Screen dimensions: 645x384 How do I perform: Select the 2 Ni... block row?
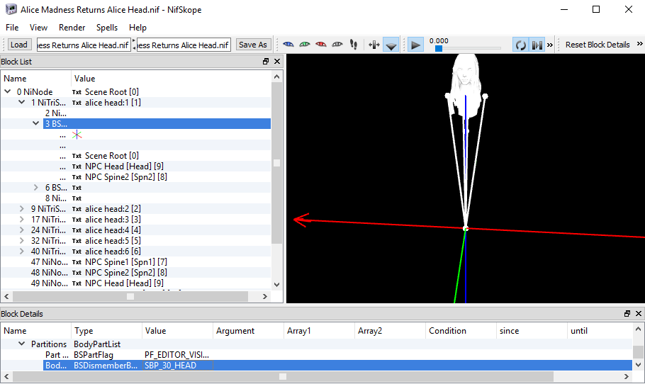point(136,113)
